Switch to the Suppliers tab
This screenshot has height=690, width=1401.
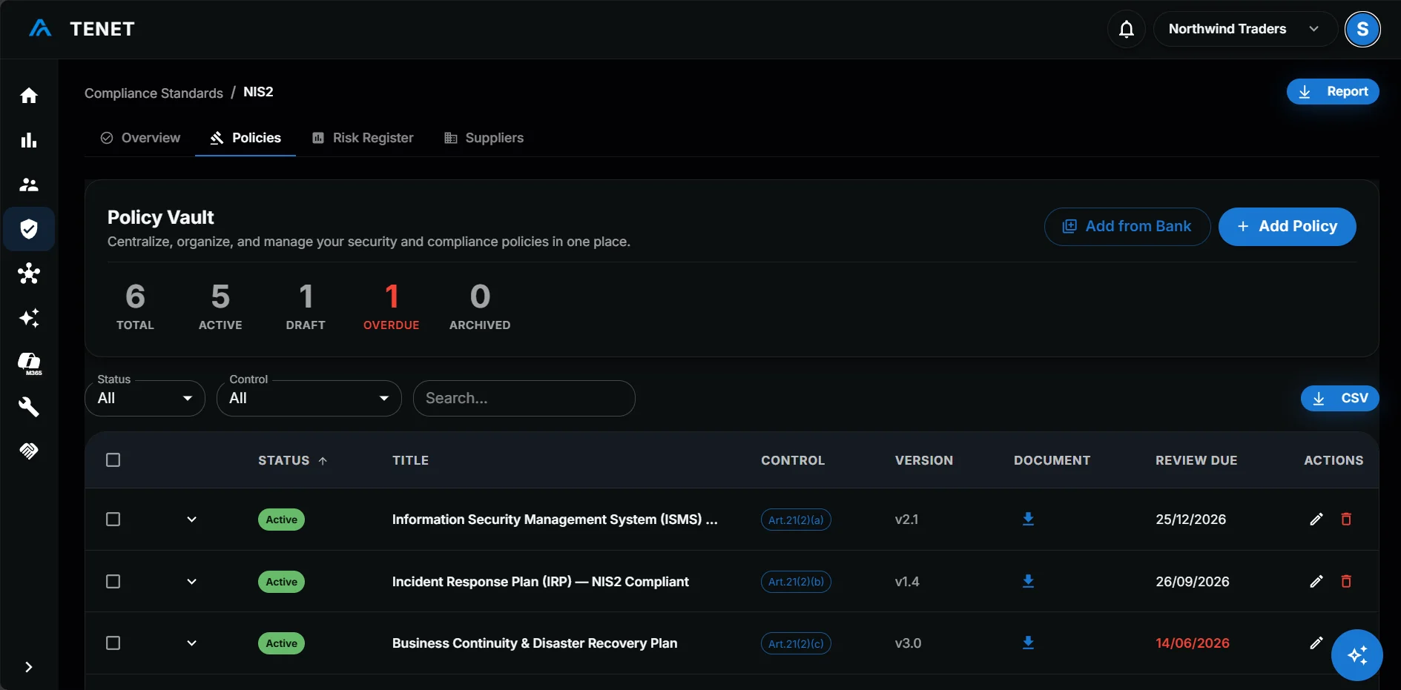click(x=484, y=138)
